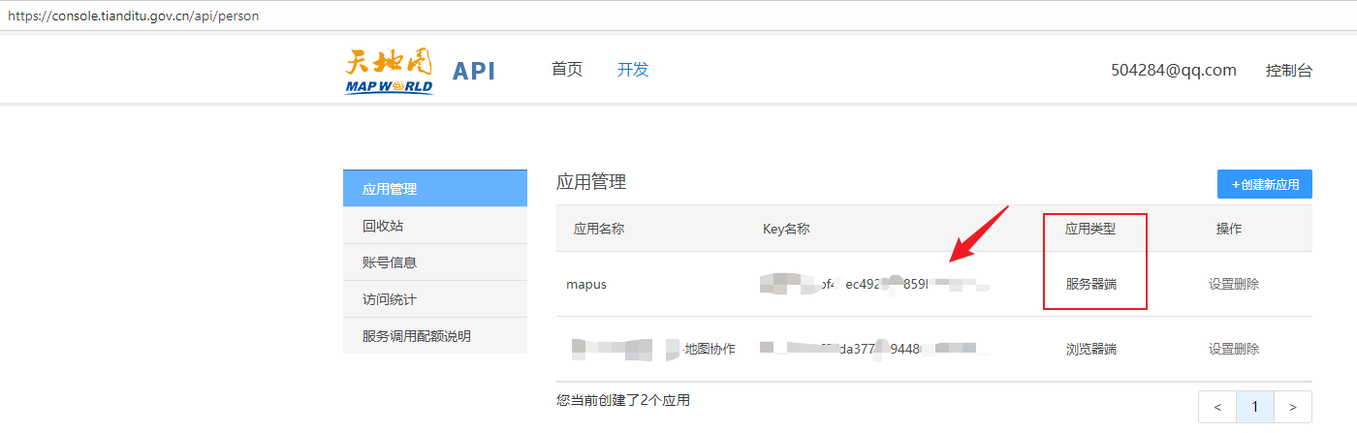This screenshot has width=1357, height=433.
Task: Click the 天地图 MapWorld logo
Action: click(390, 71)
